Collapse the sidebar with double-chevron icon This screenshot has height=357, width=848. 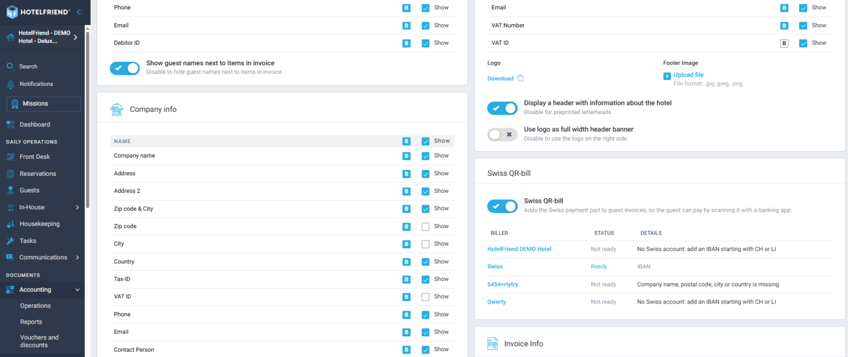79,12
